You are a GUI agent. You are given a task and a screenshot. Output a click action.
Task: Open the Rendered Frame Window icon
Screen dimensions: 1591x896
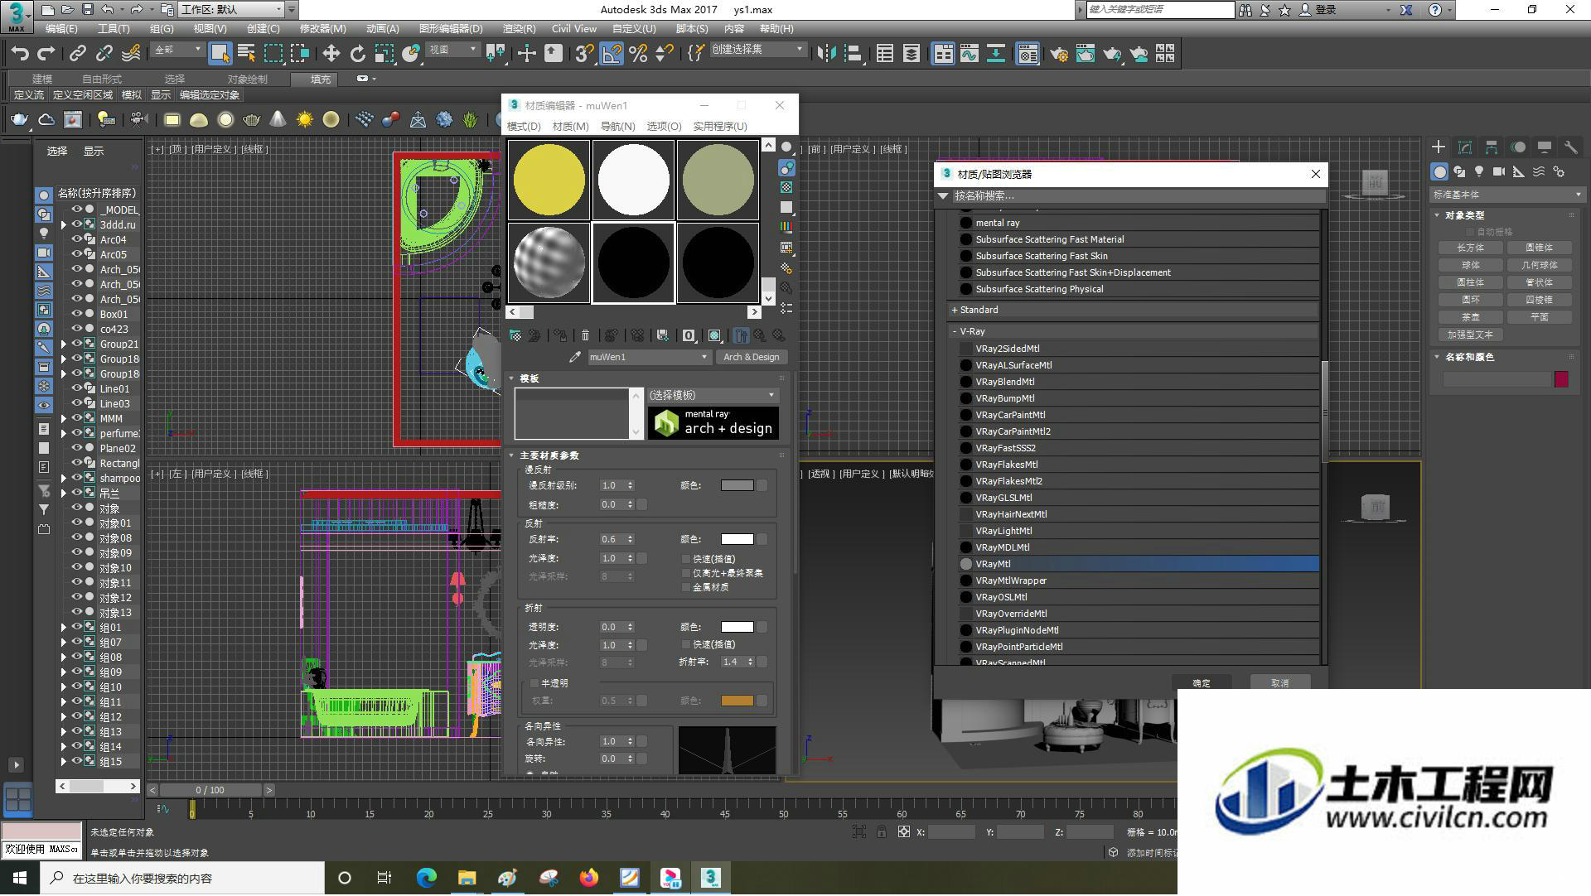[1085, 54]
